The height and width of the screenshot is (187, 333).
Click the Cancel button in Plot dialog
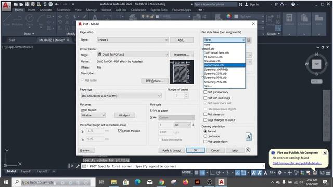[215, 150]
